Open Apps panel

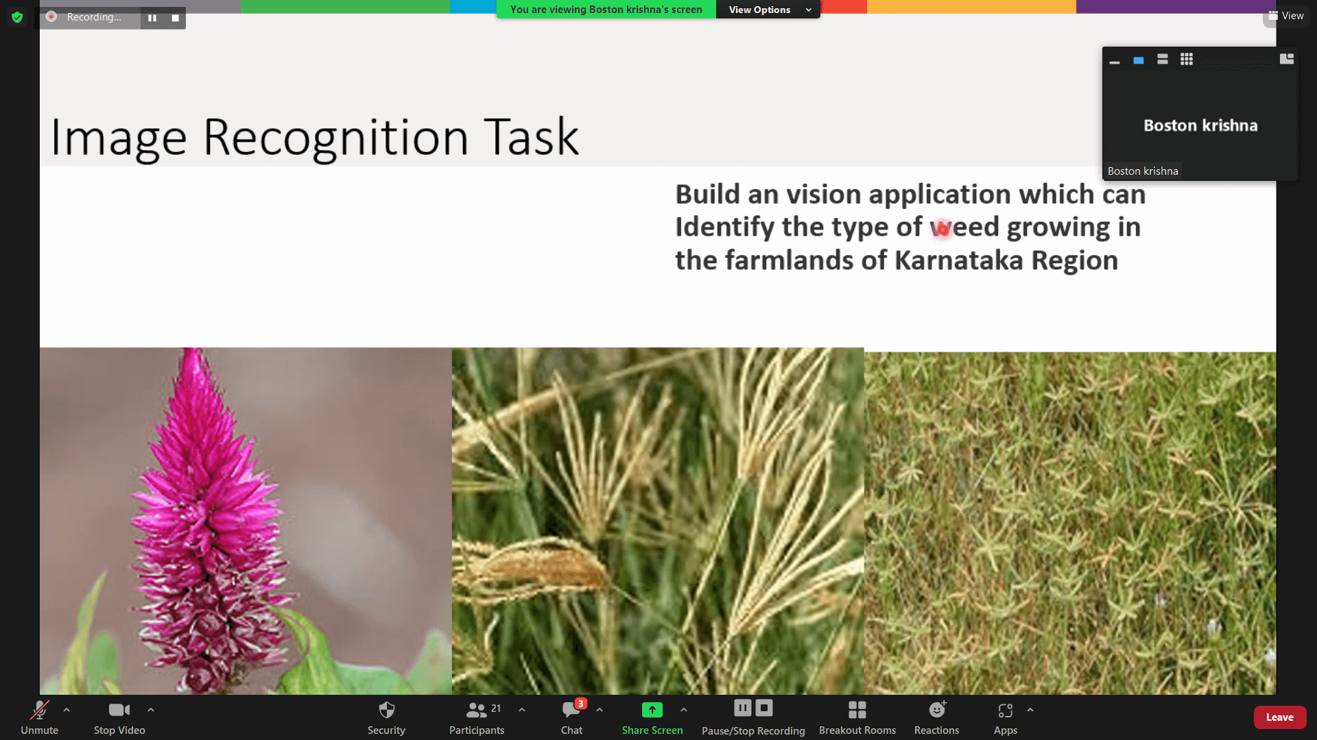(x=1006, y=717)
